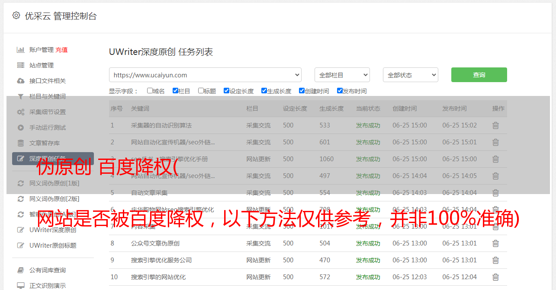Viewport: 556px width, 290px height.
Task: Click the green 查询 button
Action: [x=479, y=75]
